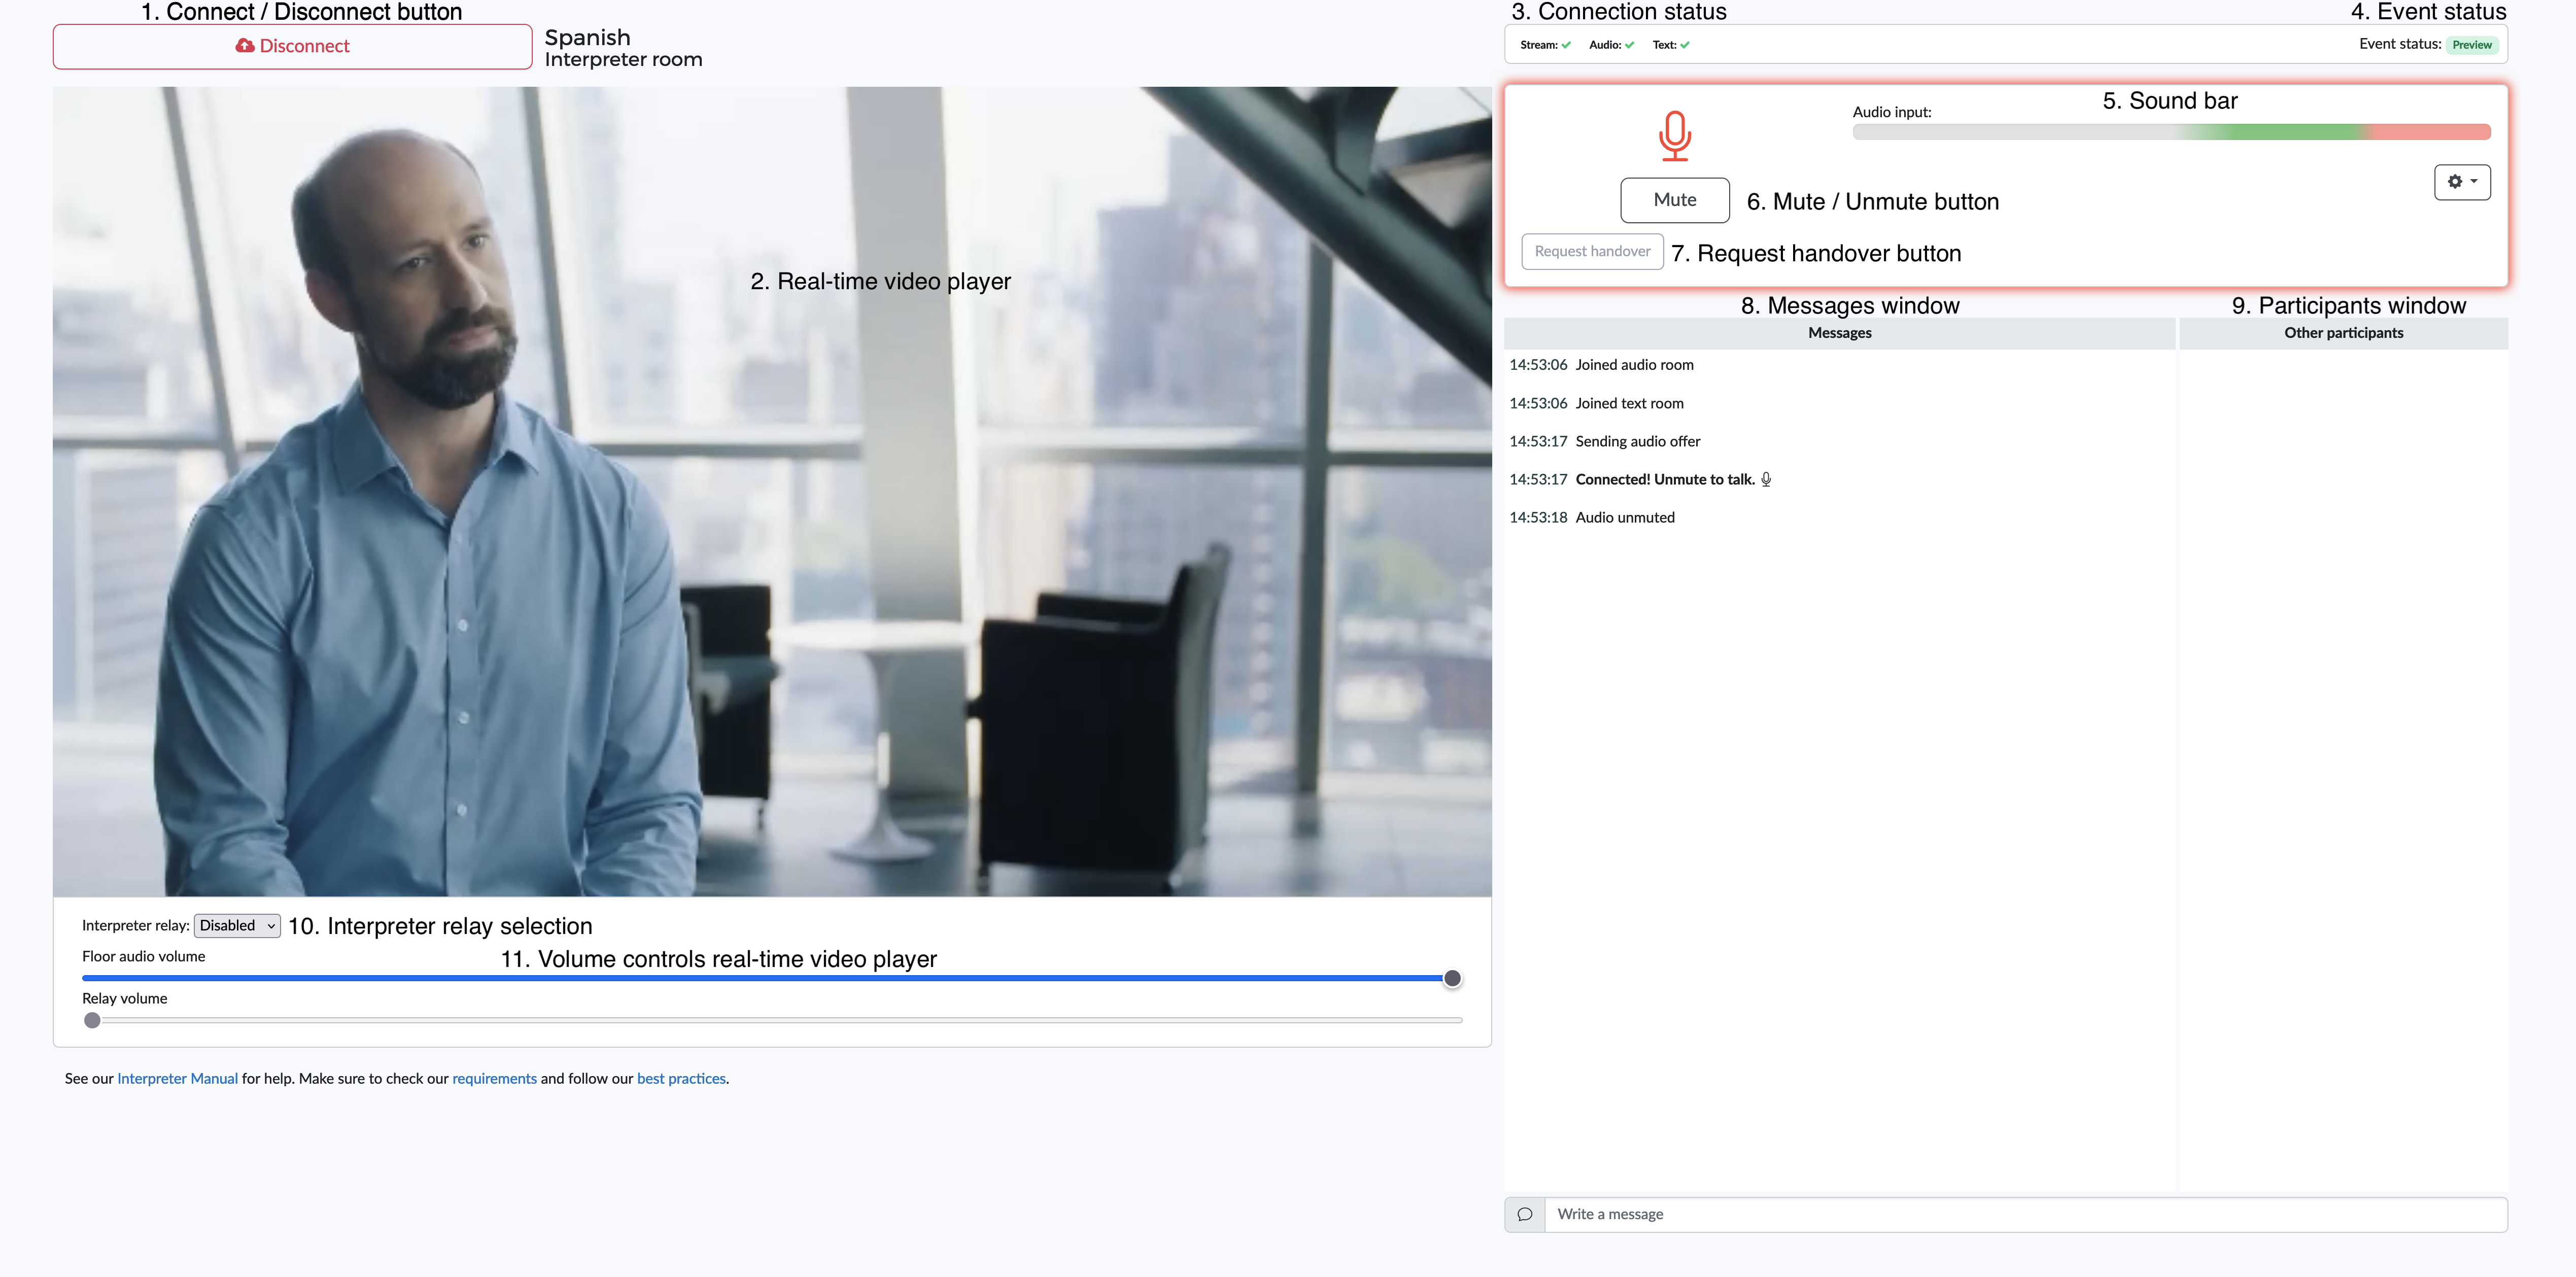
Task: Open the best practices link
Action: [x=681, y=1078]
